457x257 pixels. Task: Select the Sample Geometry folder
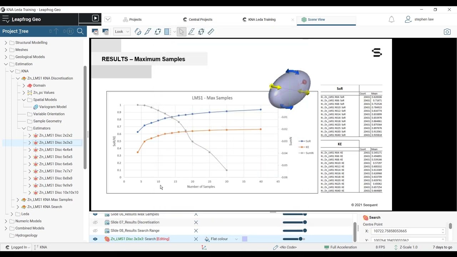47,121
